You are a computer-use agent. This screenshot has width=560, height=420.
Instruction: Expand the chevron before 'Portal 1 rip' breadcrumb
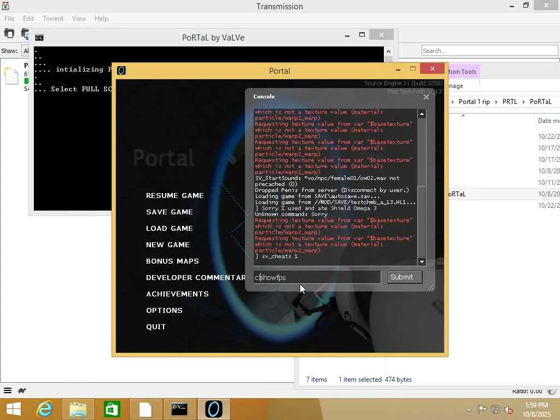452,102
